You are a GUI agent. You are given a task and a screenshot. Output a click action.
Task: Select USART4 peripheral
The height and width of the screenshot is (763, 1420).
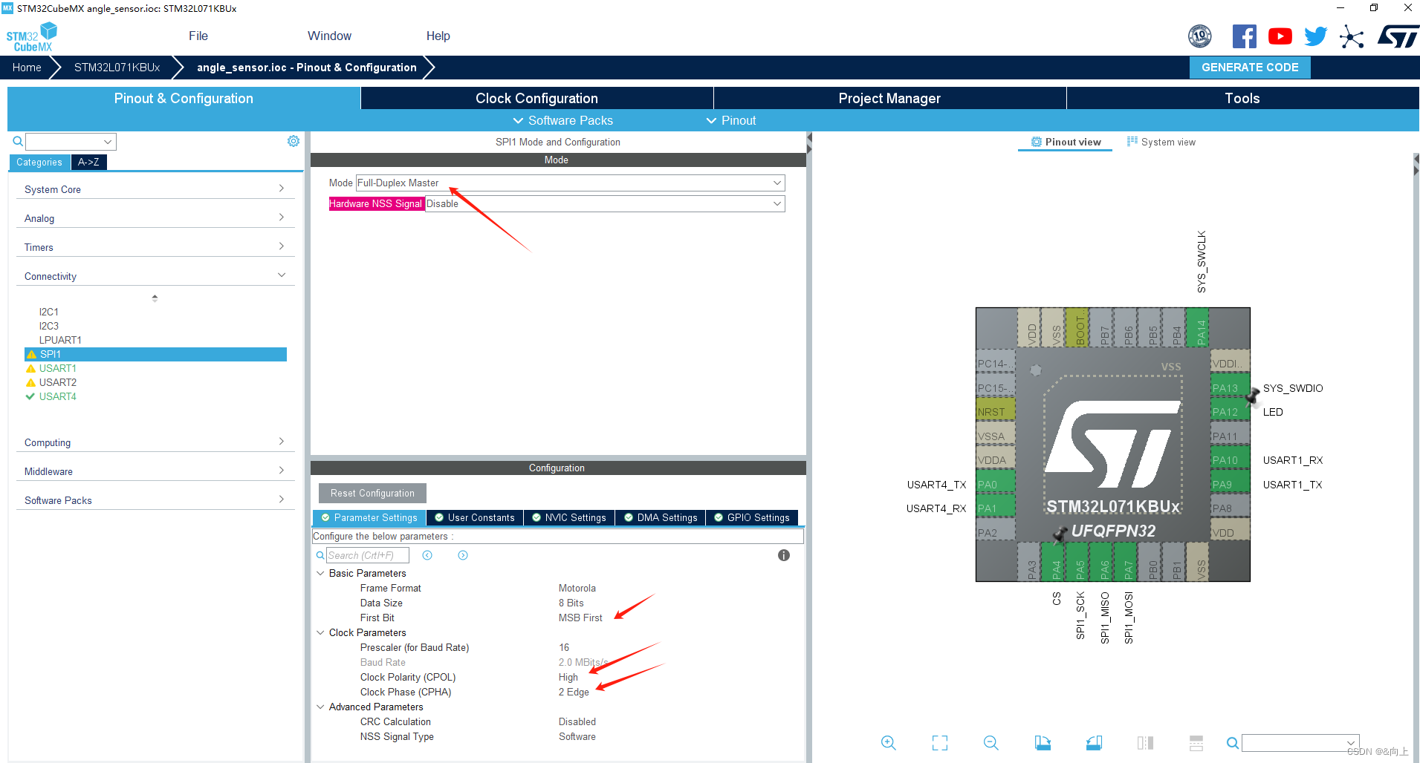pyautogui.click(x=58, y=396)
